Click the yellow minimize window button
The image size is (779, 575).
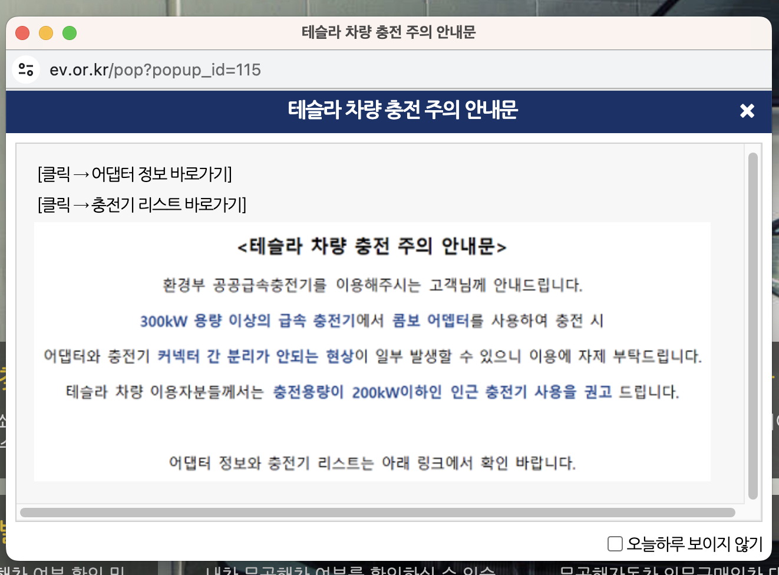46,33
